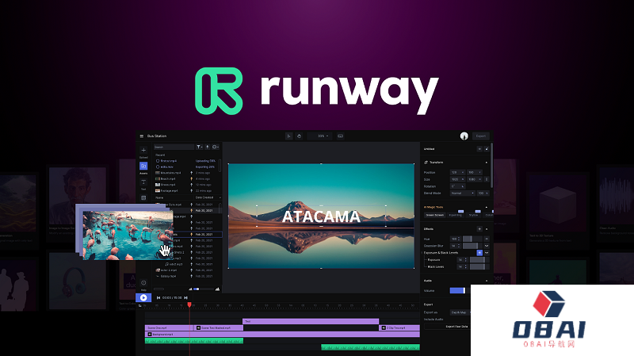Adjust the Volume slider

pos(458,291)
